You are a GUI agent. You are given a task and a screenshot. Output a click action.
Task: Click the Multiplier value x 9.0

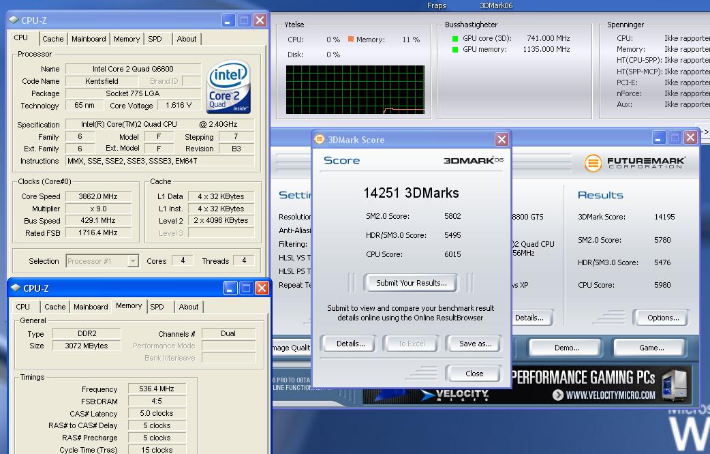click(98, 209)
